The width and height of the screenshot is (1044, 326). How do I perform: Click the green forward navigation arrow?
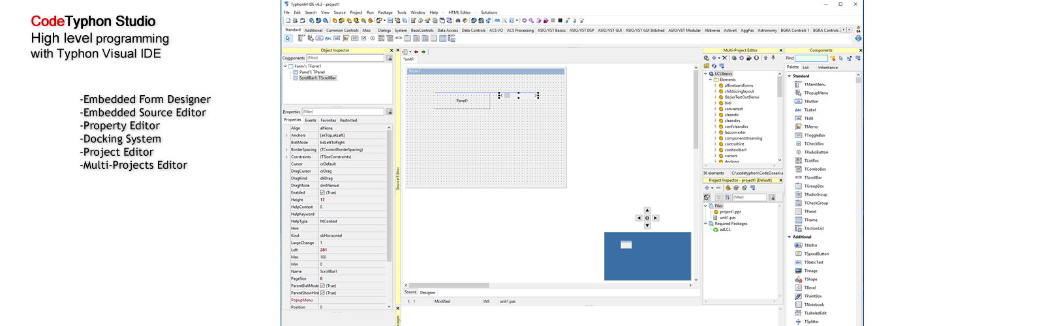click(x=423, y=52)
